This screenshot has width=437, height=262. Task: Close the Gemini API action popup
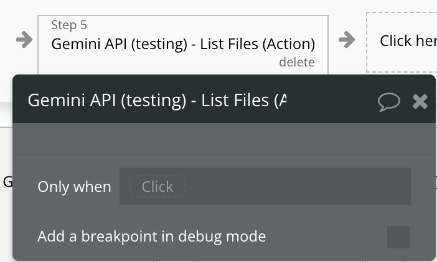[x=420, y=101]
